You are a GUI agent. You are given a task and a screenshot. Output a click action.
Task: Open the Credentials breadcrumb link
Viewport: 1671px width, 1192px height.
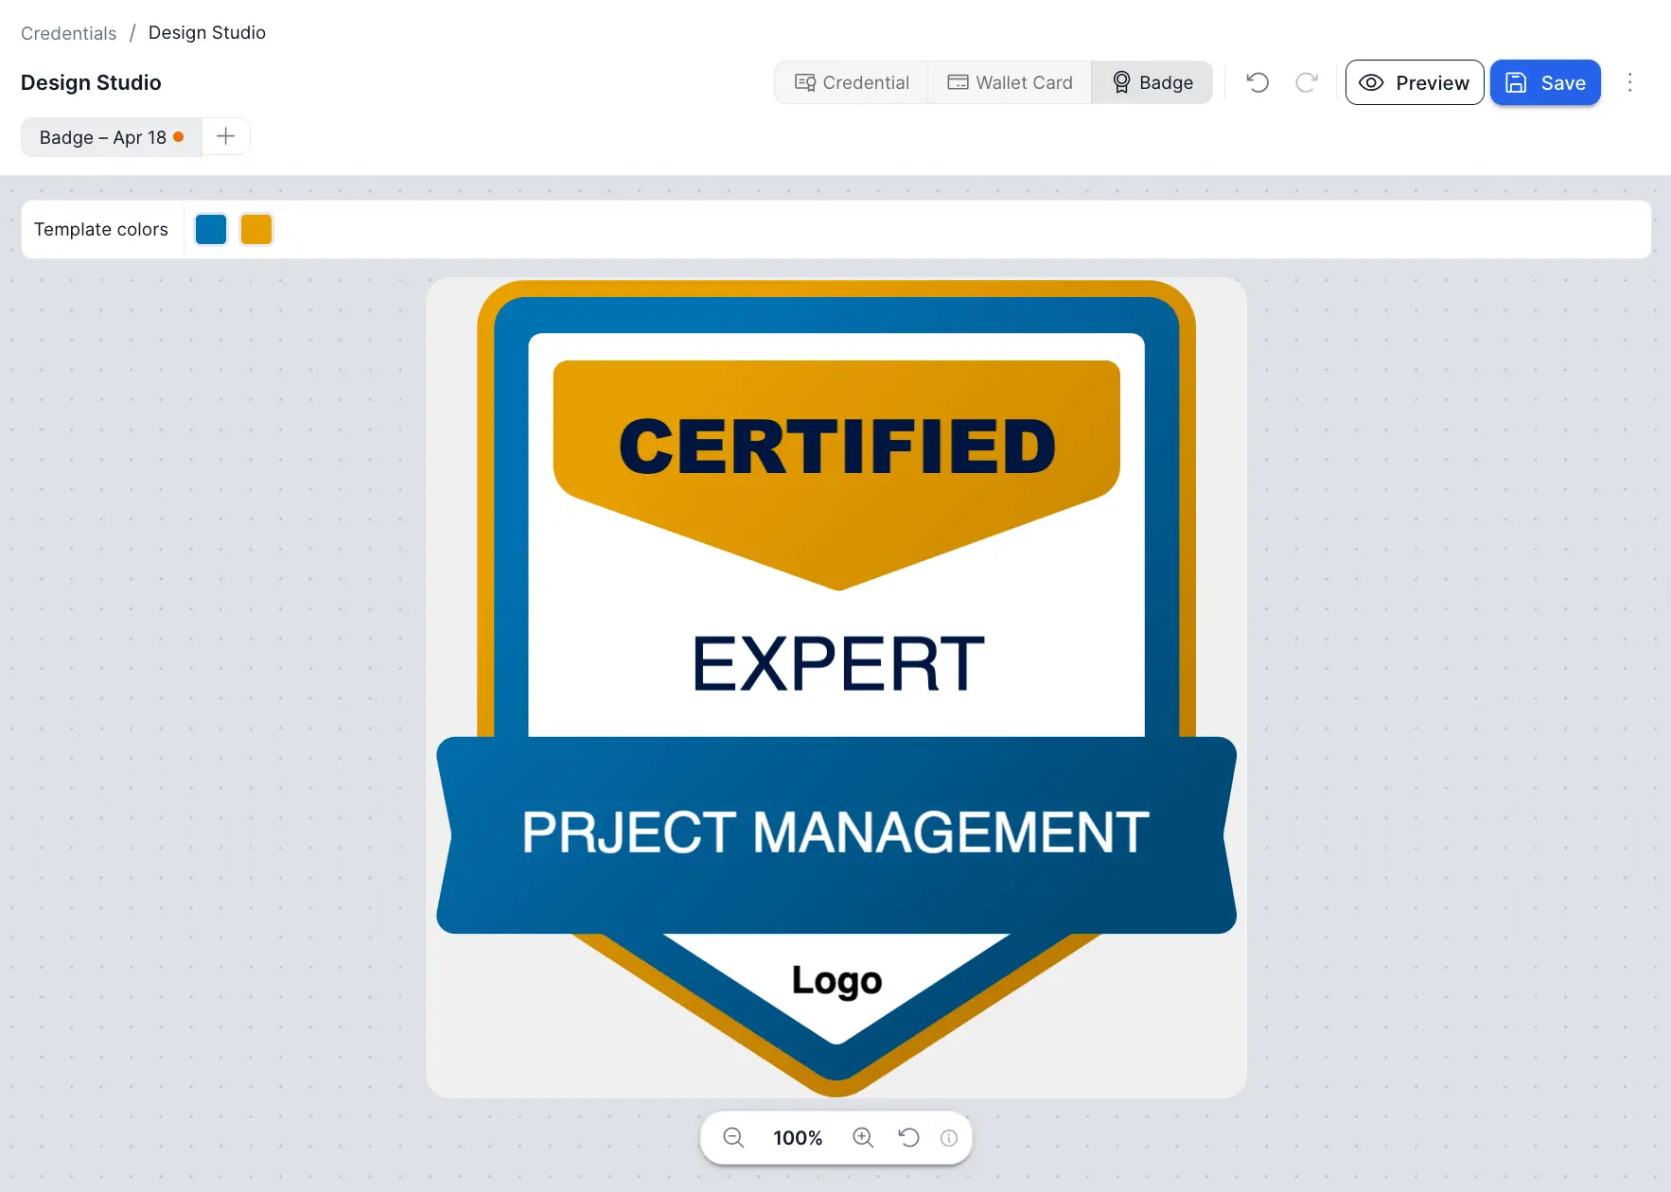coord(68,32)
